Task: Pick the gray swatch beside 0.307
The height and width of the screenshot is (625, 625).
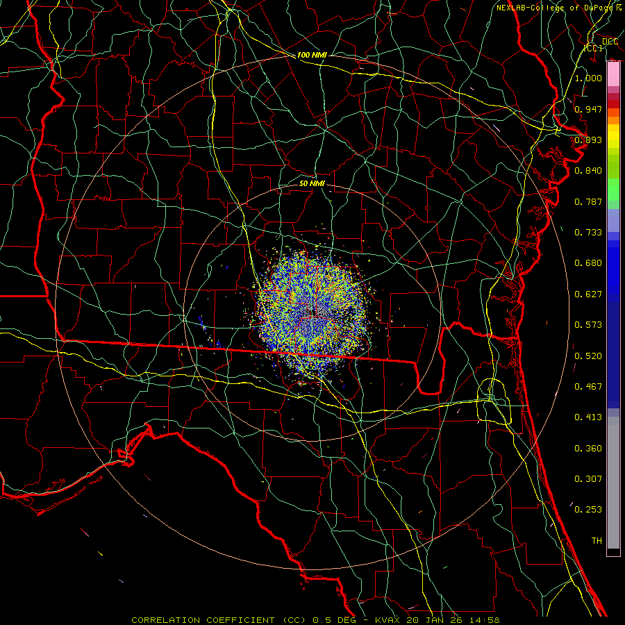Action: [x=613, y=483]
